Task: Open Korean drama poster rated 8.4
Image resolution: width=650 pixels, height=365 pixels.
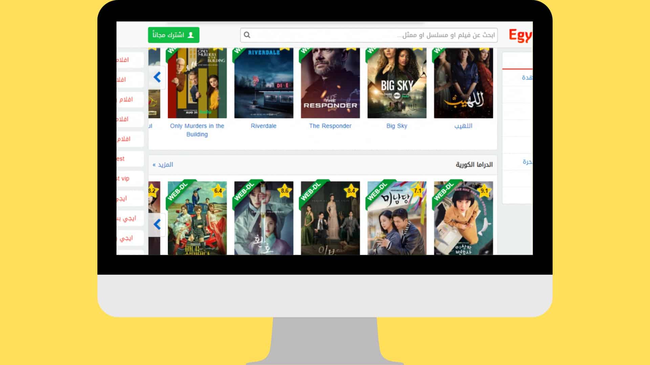Action: pos(330,218)
